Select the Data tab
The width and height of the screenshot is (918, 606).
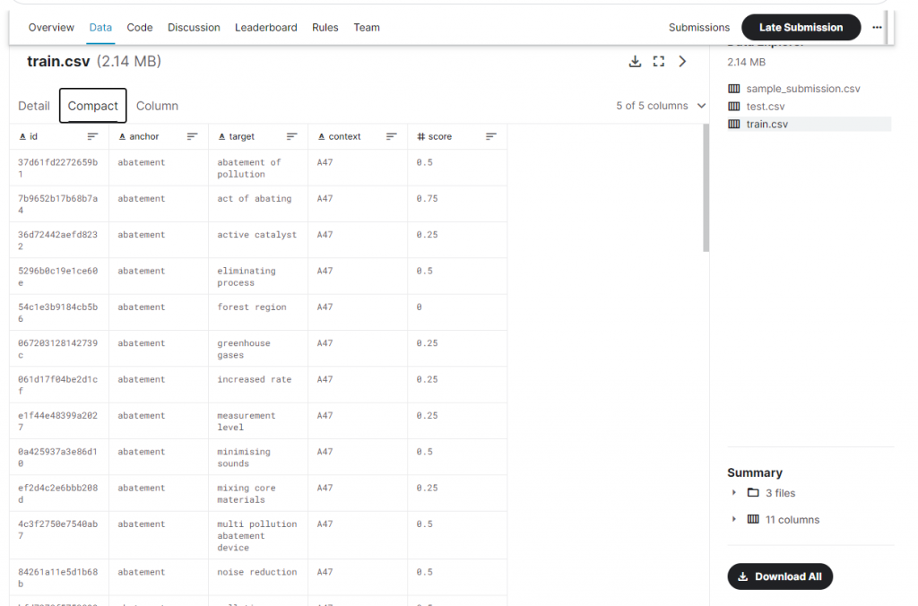click(x=100, y=28)
